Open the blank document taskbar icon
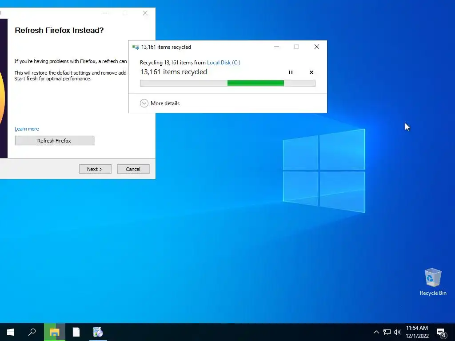455x341 pixels. pyautogui.click(x=76, y=332)
